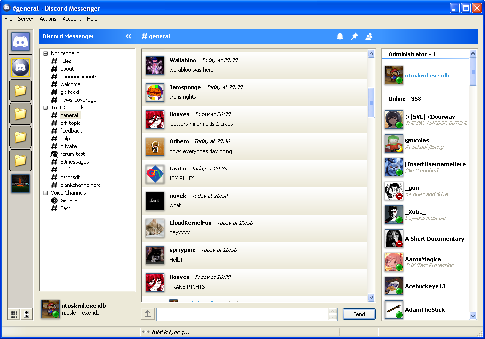Click novek's fart avatar
This screenshot has width=485, height=339.
point(155,200)
